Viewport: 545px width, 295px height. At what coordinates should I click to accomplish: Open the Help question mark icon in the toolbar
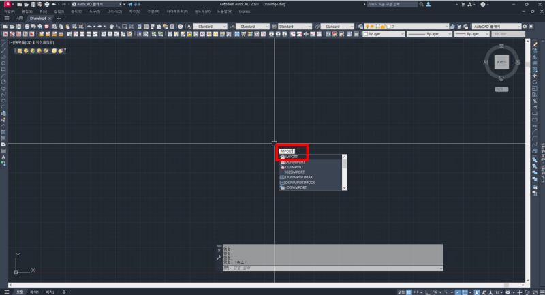click(x=180, y=27)
